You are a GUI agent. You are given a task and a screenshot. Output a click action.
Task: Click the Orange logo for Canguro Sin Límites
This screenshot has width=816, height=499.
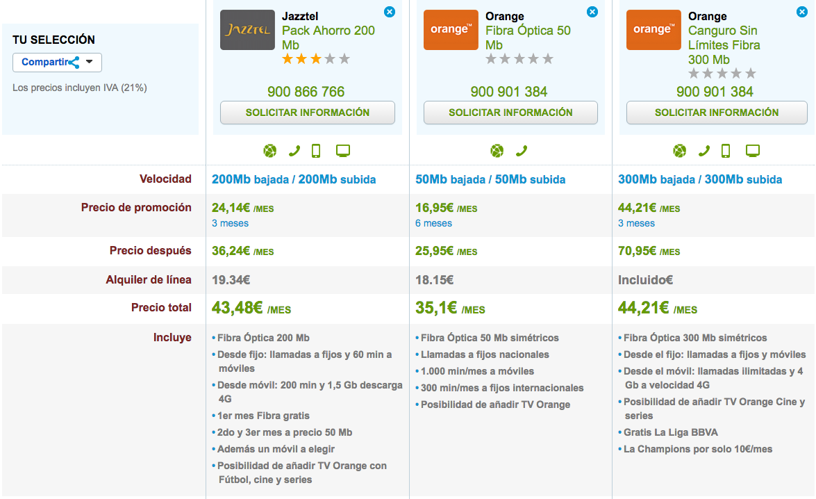pyautogui.click(x=653, y=30)
